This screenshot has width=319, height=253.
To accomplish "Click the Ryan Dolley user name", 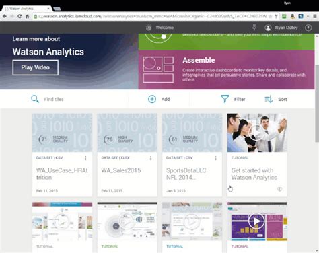I will point(287,28).
